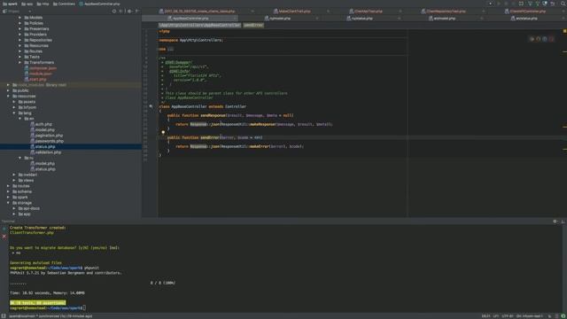The image size is (567, 319).
Task: Click the Git branch indicator in status bar
Action: click(530, 316)
